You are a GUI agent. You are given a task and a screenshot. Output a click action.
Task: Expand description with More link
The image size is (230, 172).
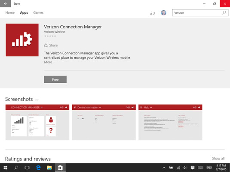coord(48,62)
